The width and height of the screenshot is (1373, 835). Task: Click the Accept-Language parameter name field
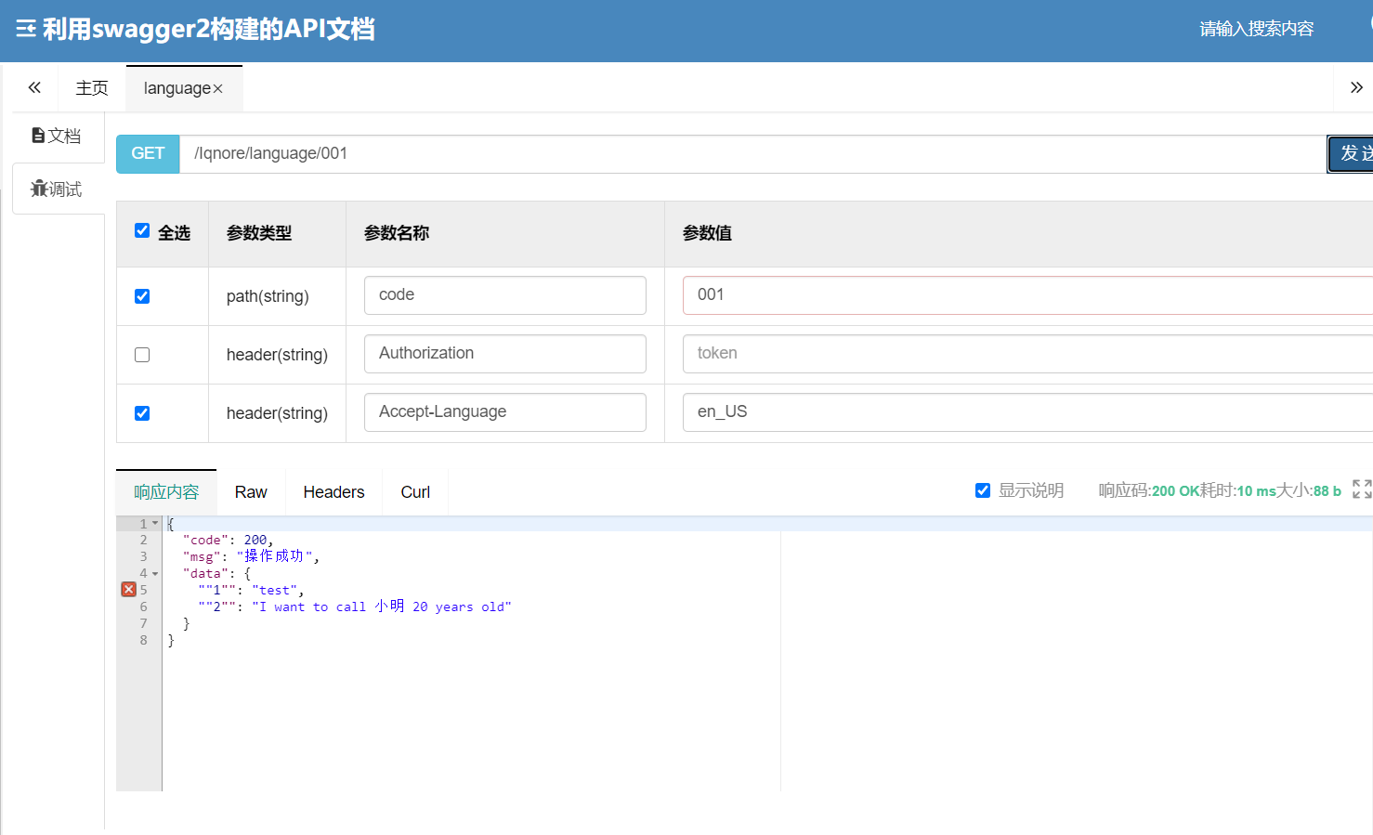pyautogui.click(x=505, y=412)
